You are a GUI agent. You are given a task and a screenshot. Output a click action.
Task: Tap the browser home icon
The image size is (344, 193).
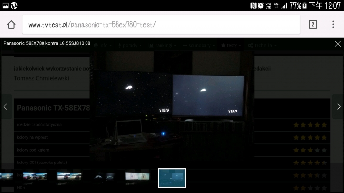(x=11, y=24)
